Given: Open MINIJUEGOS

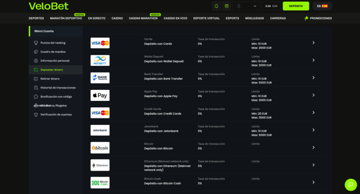Looking at the screenshot, I should [x=255, y=18].
